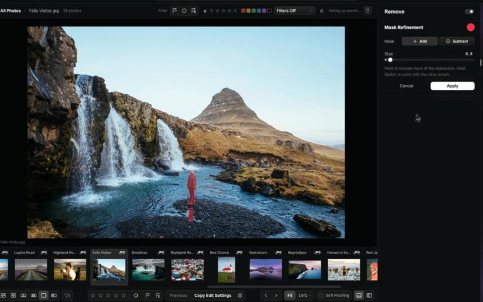Screen dimensions: 483x302
Task: Filter by purple color label swatch
Action: click(264, 11)
